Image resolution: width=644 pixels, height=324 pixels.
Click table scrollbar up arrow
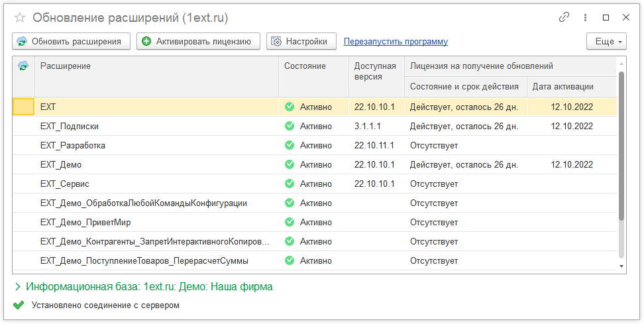point(621,64)
